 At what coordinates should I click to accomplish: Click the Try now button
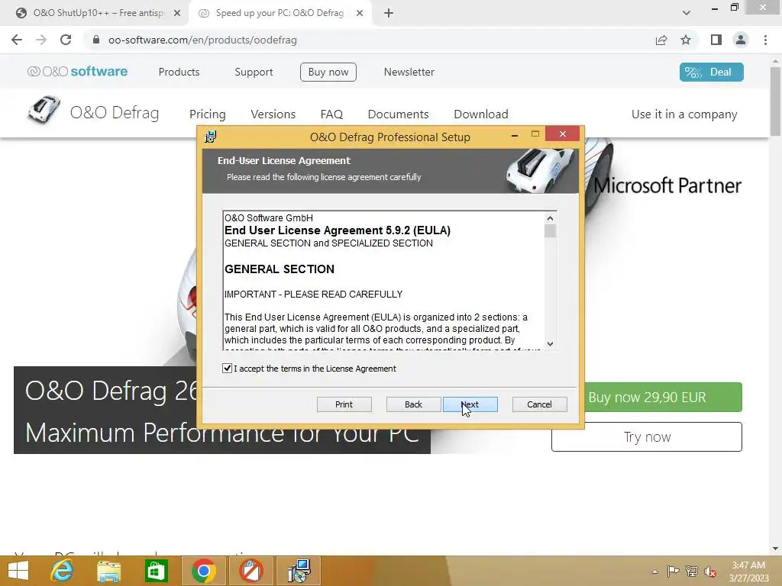coord(647,437)
